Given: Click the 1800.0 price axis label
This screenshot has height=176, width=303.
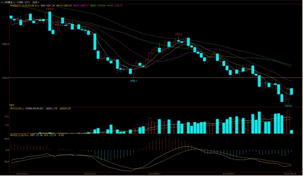Looking at the screenshot, I should pyautogui.click(x=5, y=44).
